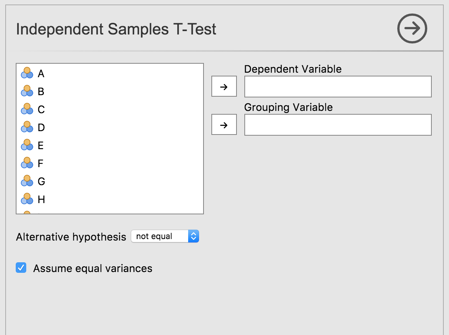
Task: Select variable D in the list
Action: click(41, 128)
